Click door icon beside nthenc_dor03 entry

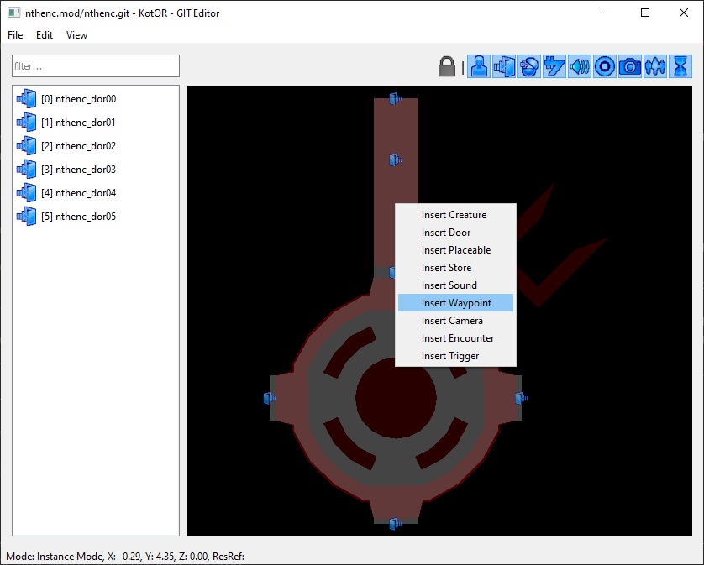click(x=27, y=170)
